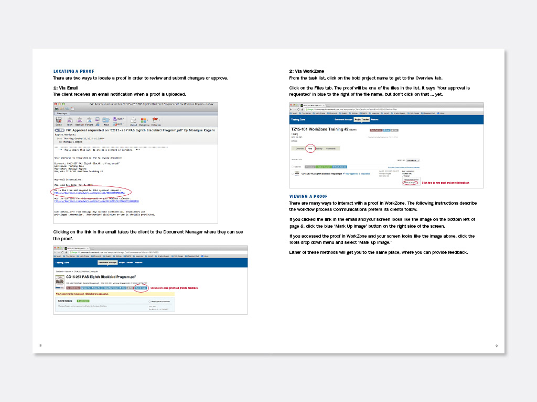
Task: Click the Reply All icon in the email window
Action: pos(80,120)
